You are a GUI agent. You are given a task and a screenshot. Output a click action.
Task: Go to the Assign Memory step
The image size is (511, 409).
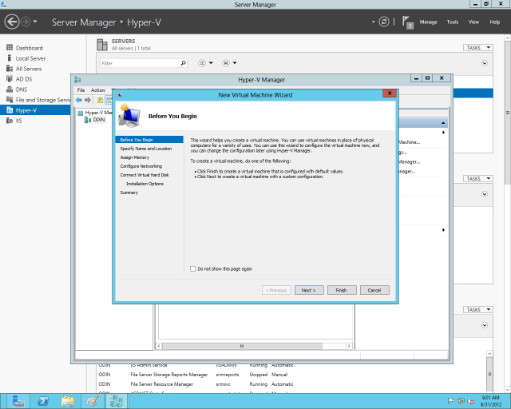click(x=135, y=157)
